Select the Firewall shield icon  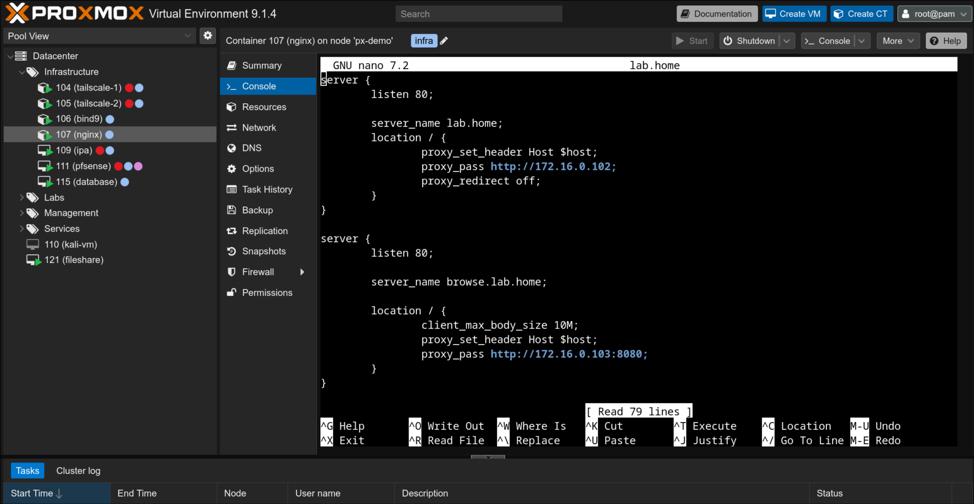click(232, 272)
